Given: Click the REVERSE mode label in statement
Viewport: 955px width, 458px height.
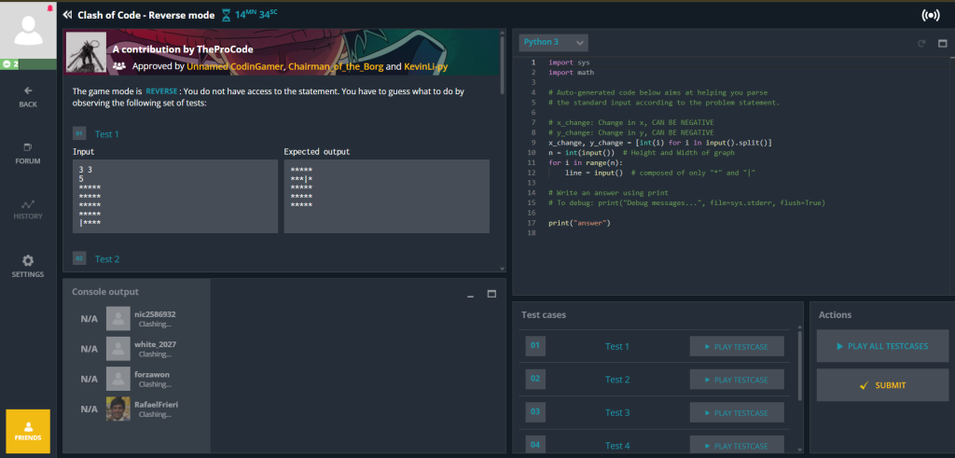Looking at the screenshot, I should click(x=161, y=91).
